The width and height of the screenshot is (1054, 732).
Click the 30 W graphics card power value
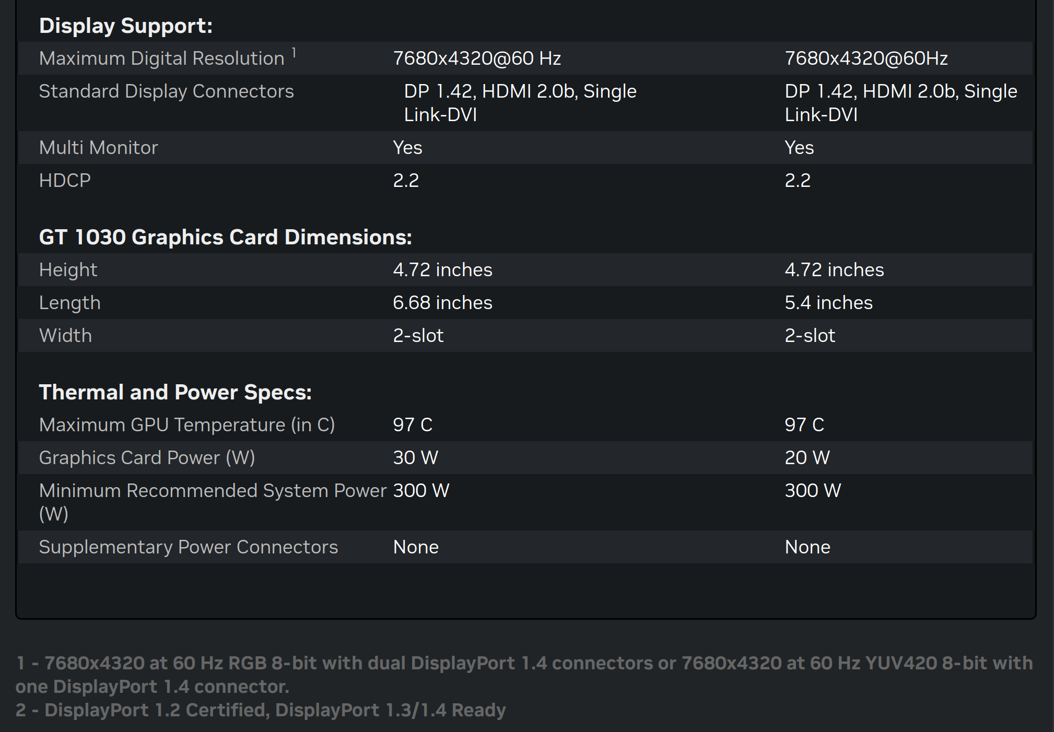point(415,457)
